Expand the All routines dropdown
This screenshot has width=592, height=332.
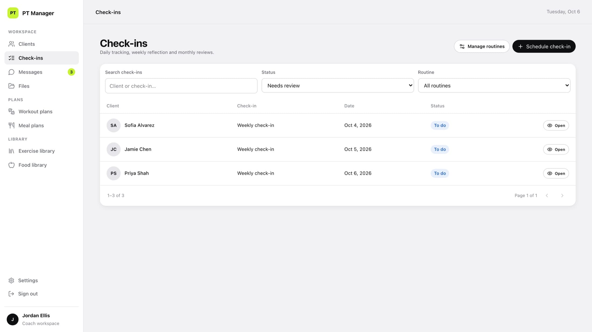point(494,86)
